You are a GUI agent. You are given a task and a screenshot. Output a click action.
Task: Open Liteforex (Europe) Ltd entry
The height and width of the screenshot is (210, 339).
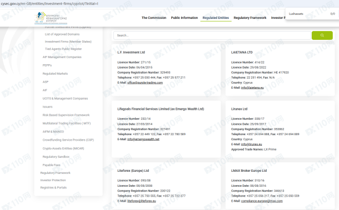tap(133, 171)
